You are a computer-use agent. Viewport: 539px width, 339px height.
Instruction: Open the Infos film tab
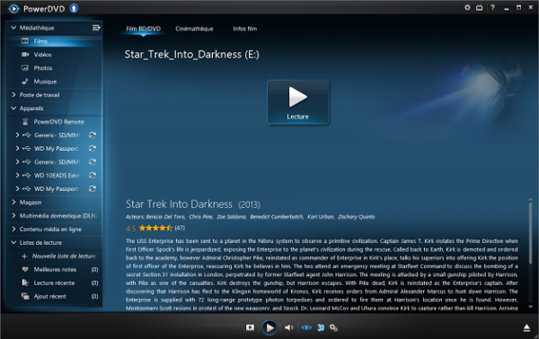coord(244,29)
